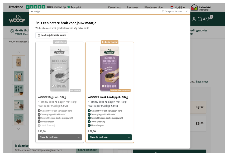The image size is (228, 156).
Task: Select the third product thumbnail
Action: coord(19,90)
